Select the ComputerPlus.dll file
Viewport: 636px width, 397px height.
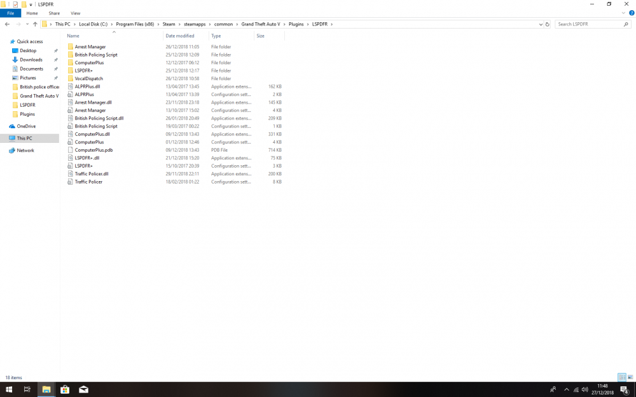pos(92,134)
